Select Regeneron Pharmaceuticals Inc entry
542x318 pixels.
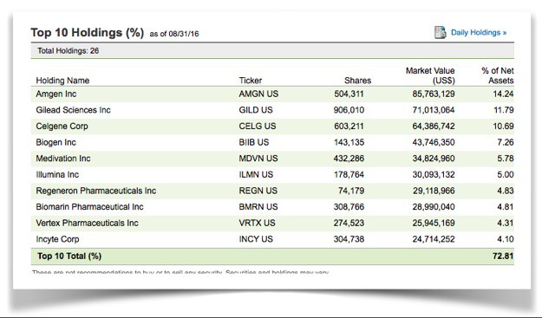pyautogui.click(x=95, y=191)
